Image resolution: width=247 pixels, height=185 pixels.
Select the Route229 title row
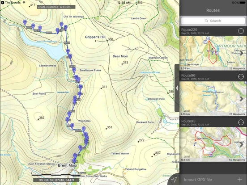click(x=213, y=31)
